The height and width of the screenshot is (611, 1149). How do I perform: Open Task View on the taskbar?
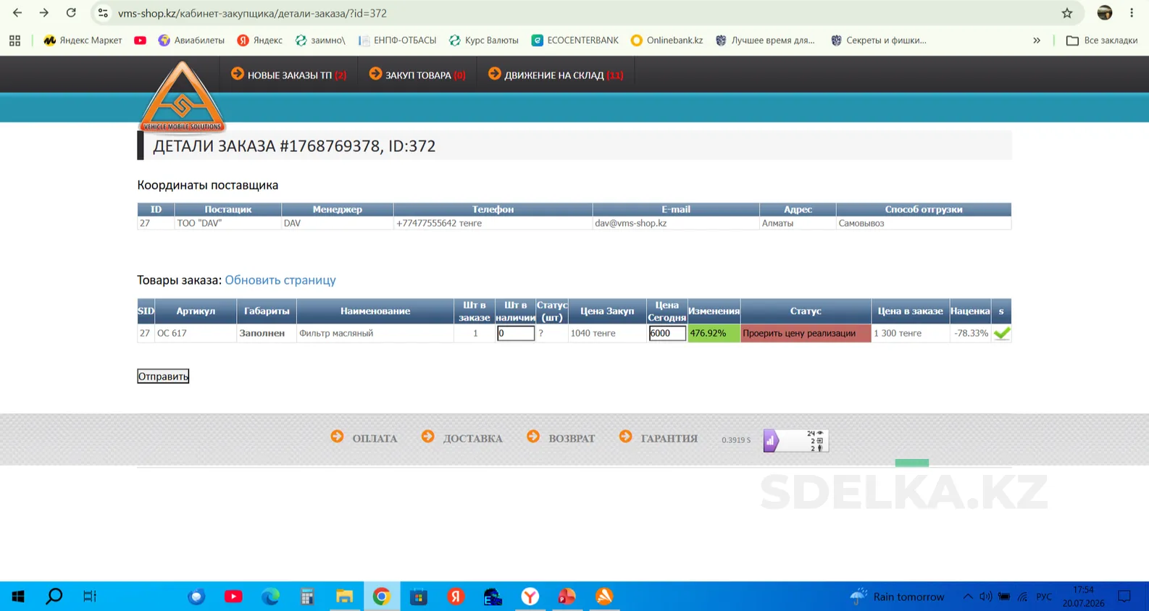tap(90, 597)
